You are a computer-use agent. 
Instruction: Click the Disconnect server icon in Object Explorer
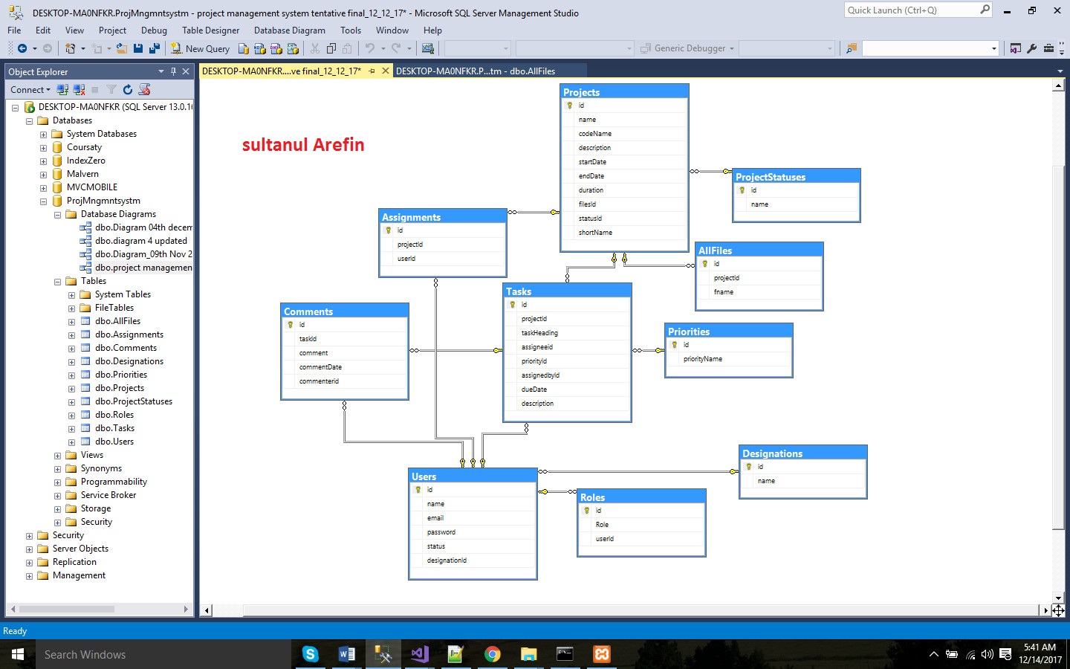(x=79, y=89)
